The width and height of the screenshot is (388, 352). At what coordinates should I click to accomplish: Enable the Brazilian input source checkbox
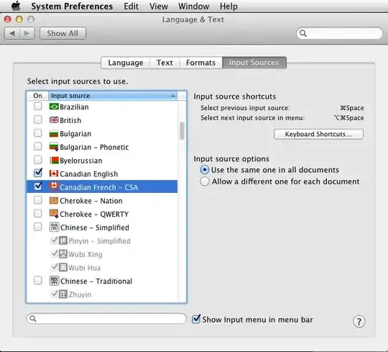37,107
